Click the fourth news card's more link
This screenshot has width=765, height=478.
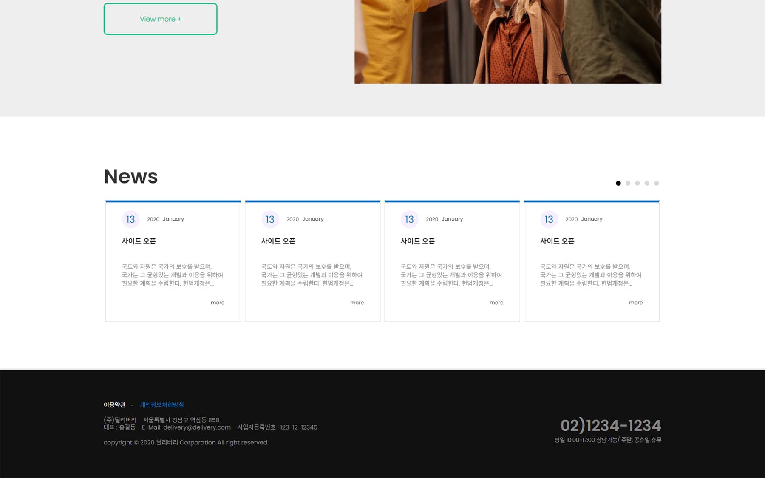(635, 303)
